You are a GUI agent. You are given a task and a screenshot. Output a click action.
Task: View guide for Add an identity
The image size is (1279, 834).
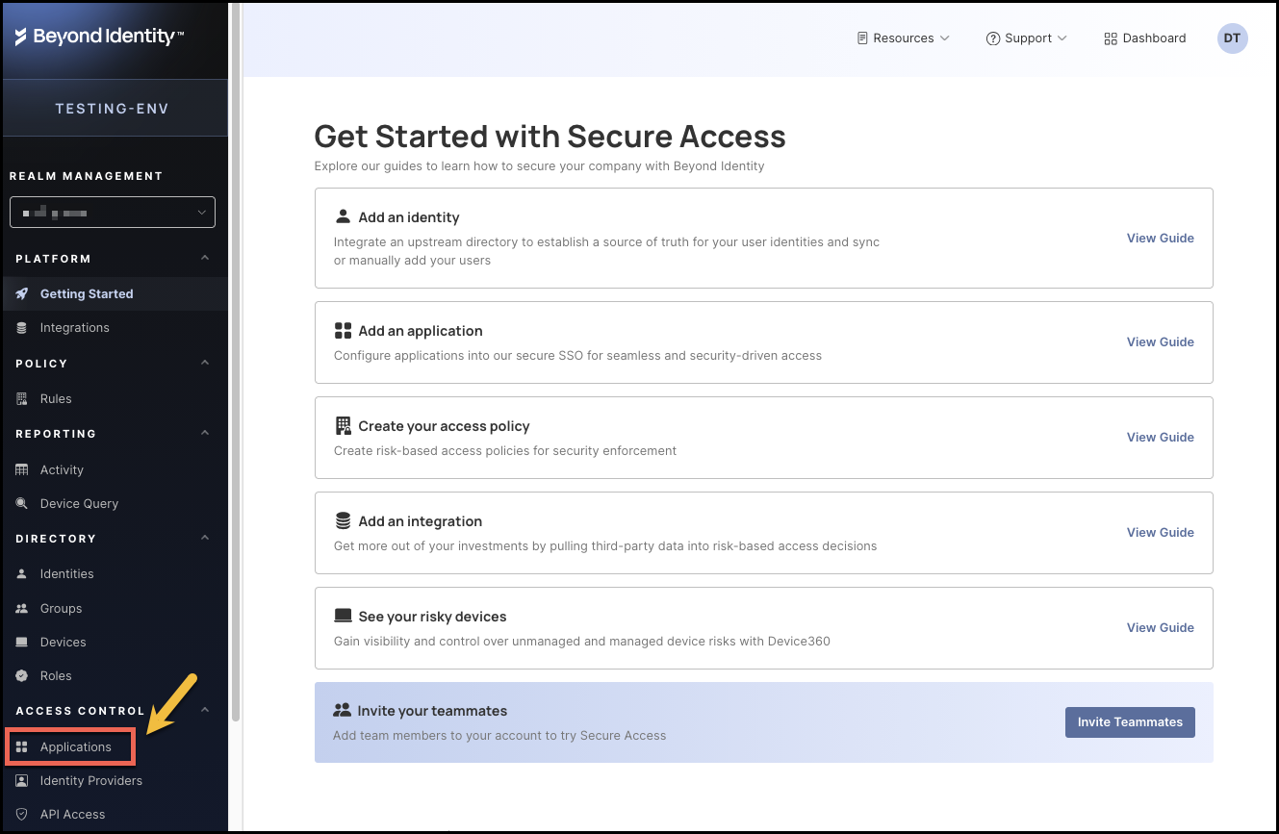[1160, 238]
